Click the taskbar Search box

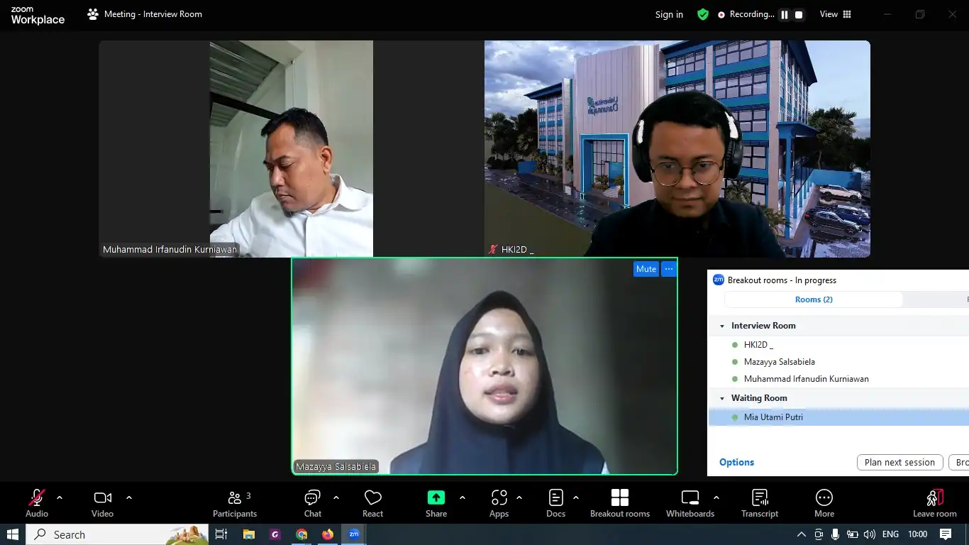(x=117, y=534)
